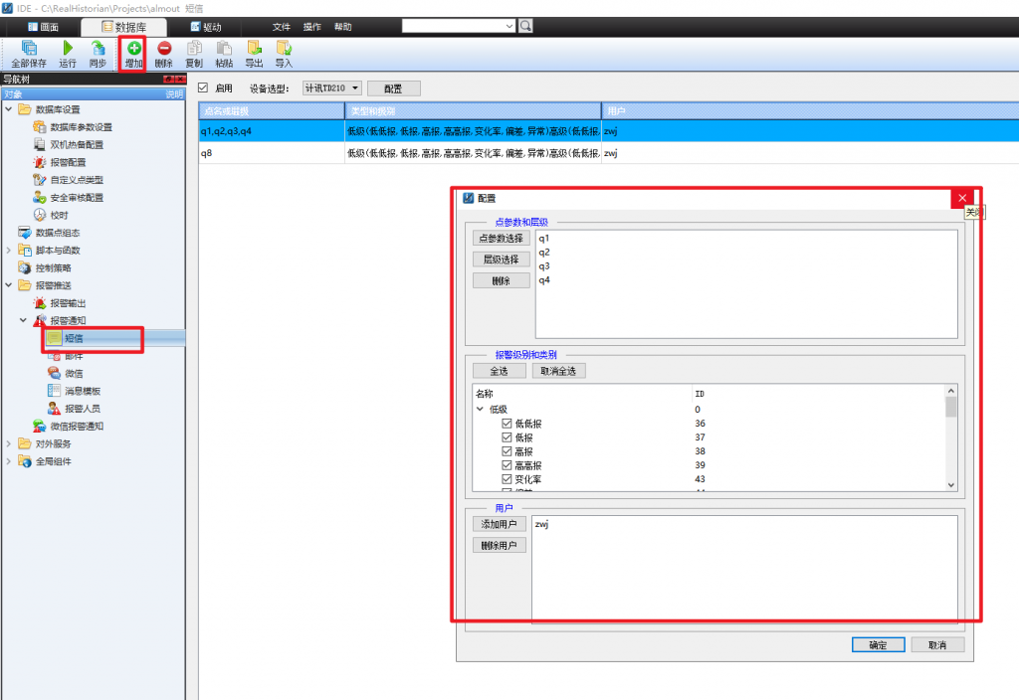This screenshot has height=700, width=1019.
Task: Select q3 in point parameter list
Action: click(544, 266)
